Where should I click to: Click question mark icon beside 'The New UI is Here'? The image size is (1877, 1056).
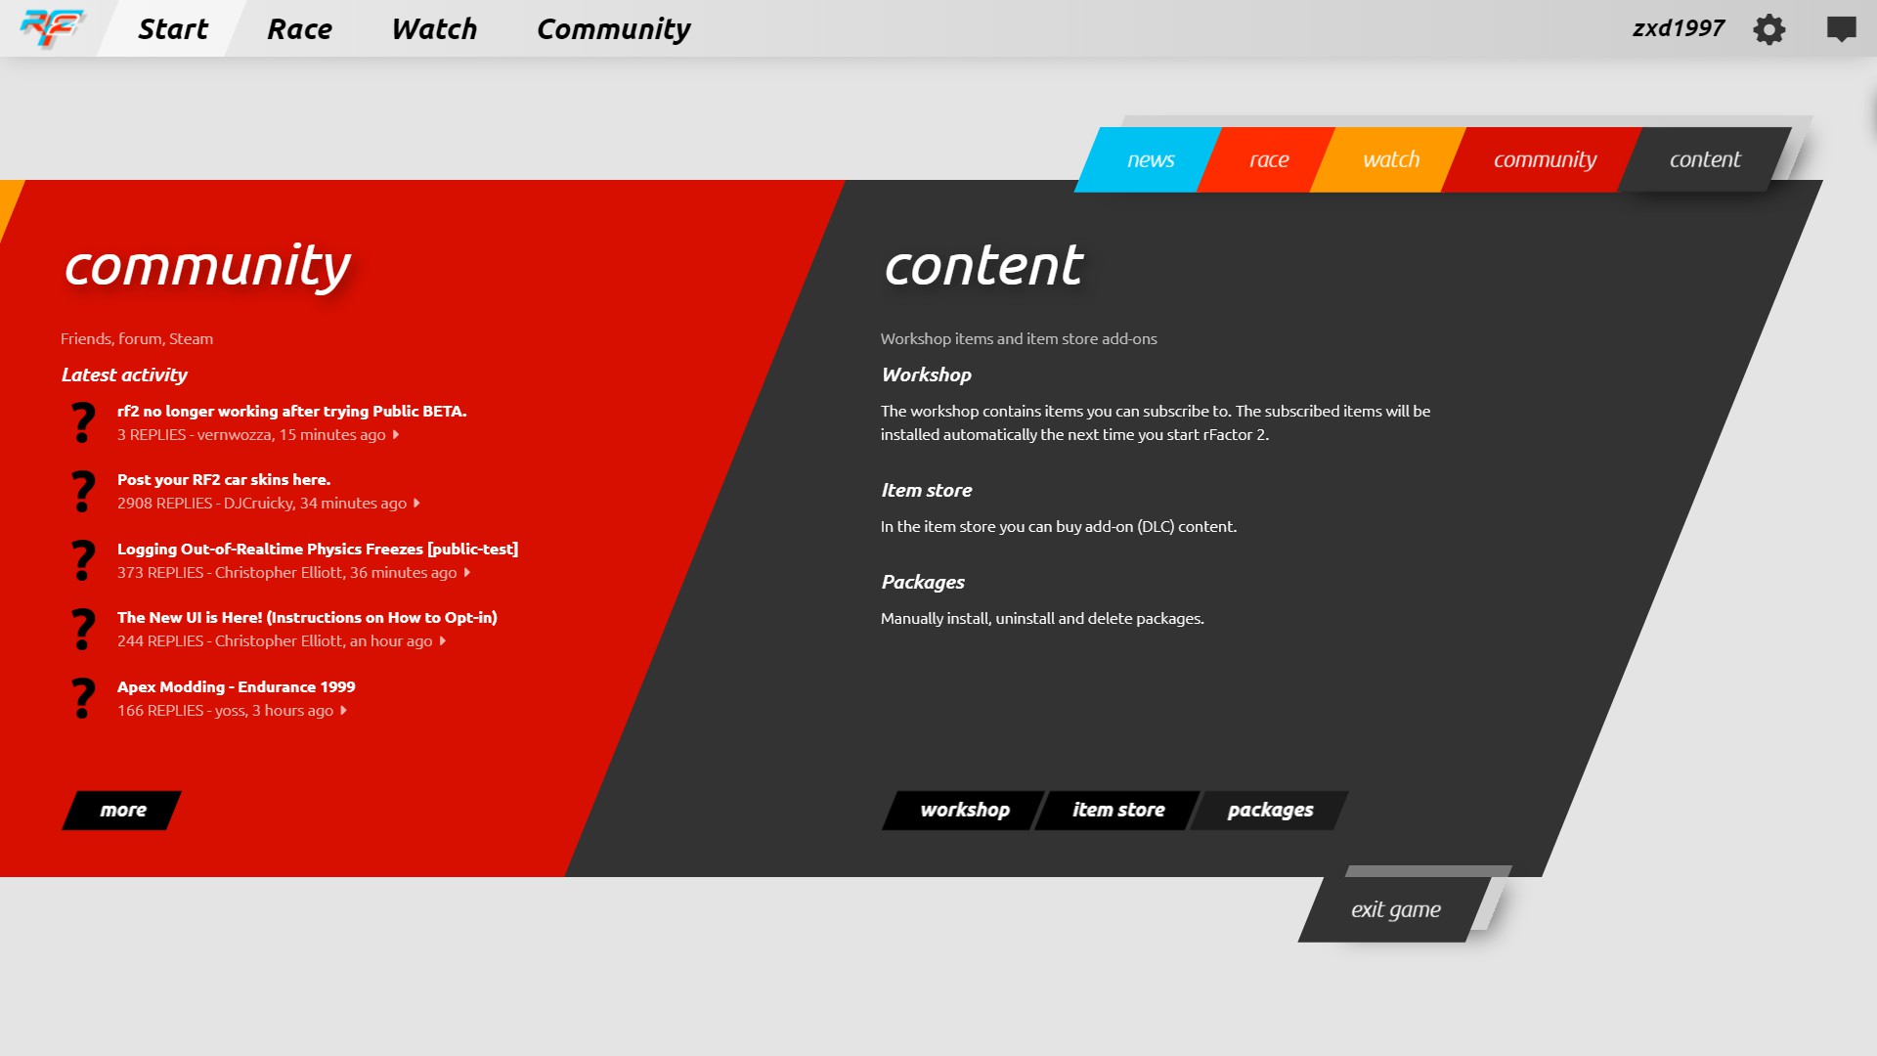click(84, 629)
